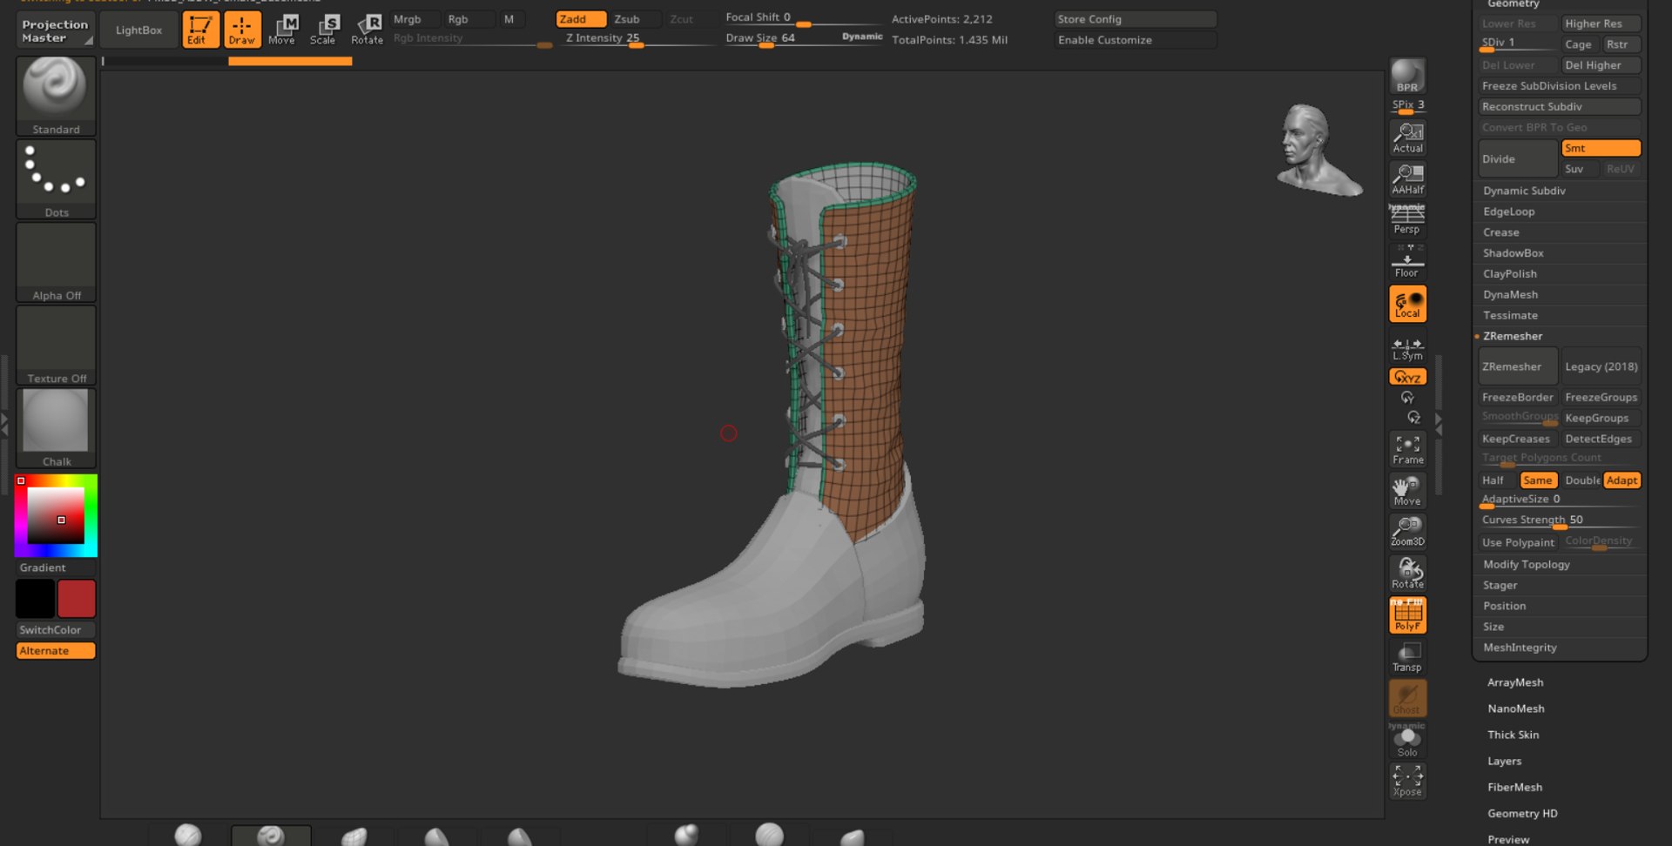This screenshot has height=846, width=1672.
Task: Toggle Zadd sculpt mode
Action: click(x=581, y=19)
